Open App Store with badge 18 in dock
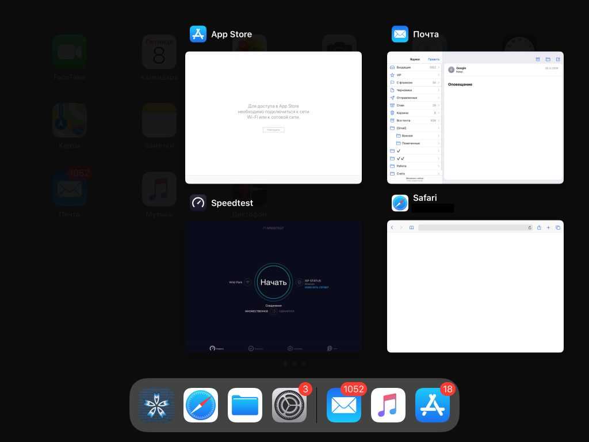This screenshot has height=442, width=589. click(x=433, y=405)
